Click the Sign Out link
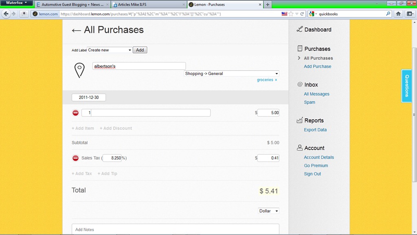The width and height of the screenshot is (417, 235). coord(312,174)
